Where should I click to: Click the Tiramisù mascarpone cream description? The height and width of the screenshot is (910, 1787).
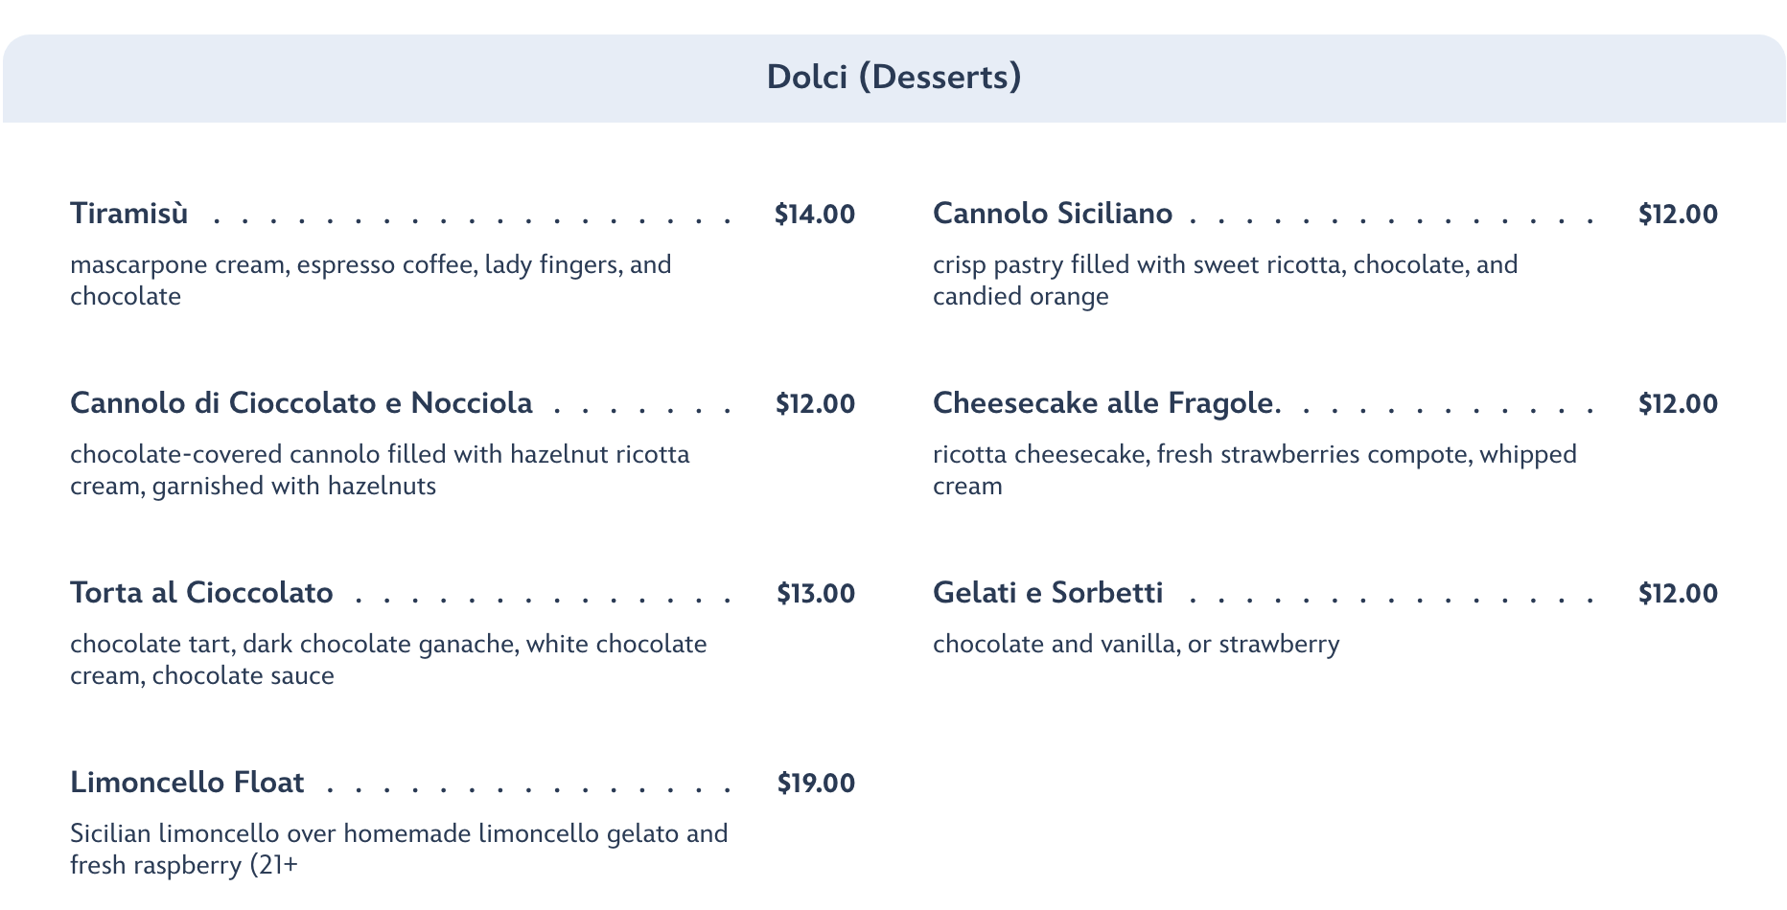click(x=370, y=280)
